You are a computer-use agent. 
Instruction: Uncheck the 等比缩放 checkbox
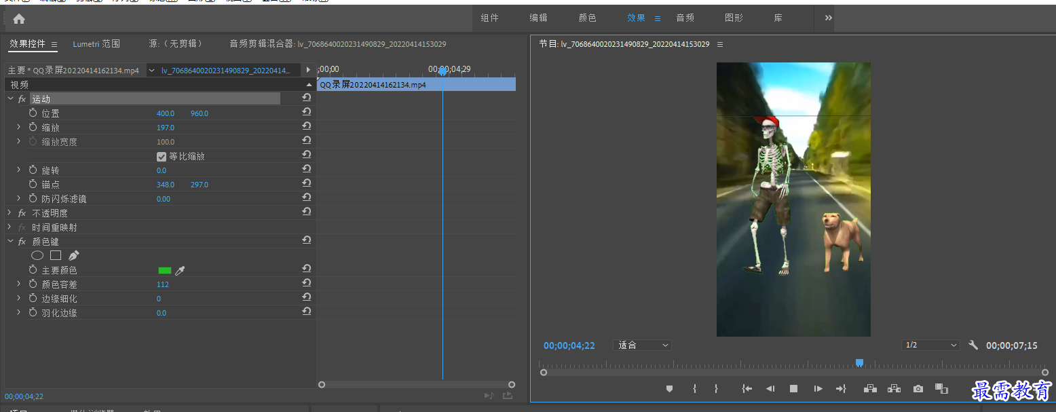click(x=162, y=156)
